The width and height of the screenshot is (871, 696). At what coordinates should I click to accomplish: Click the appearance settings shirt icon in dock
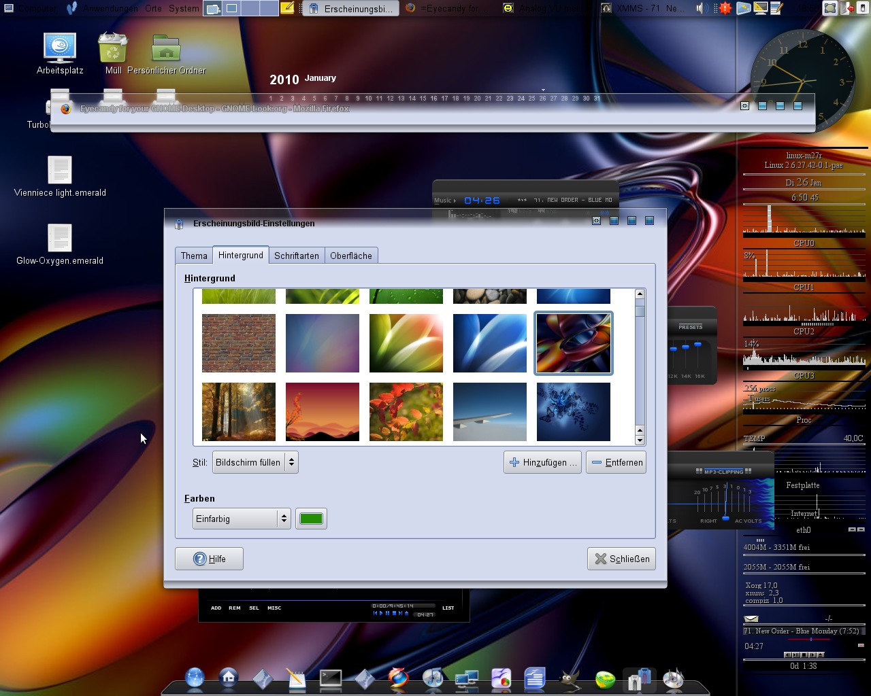pos(638,679)
